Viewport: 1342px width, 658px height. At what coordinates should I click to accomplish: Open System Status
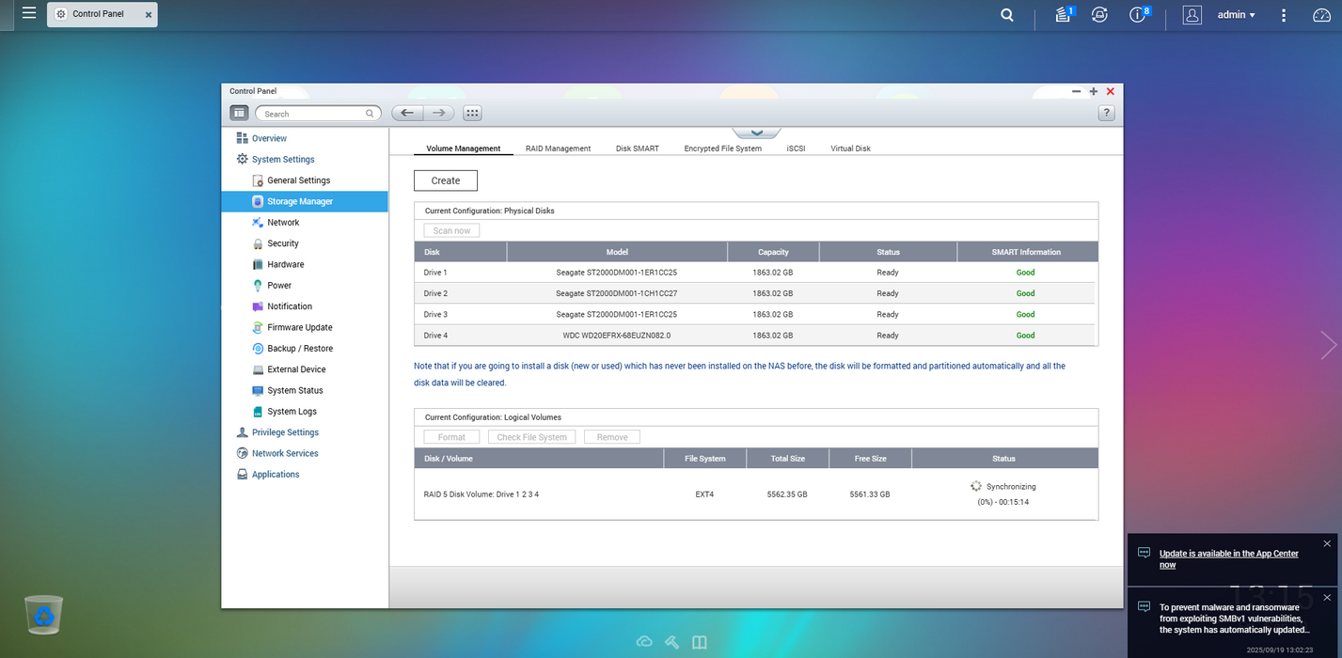click(x=294, y=390)
